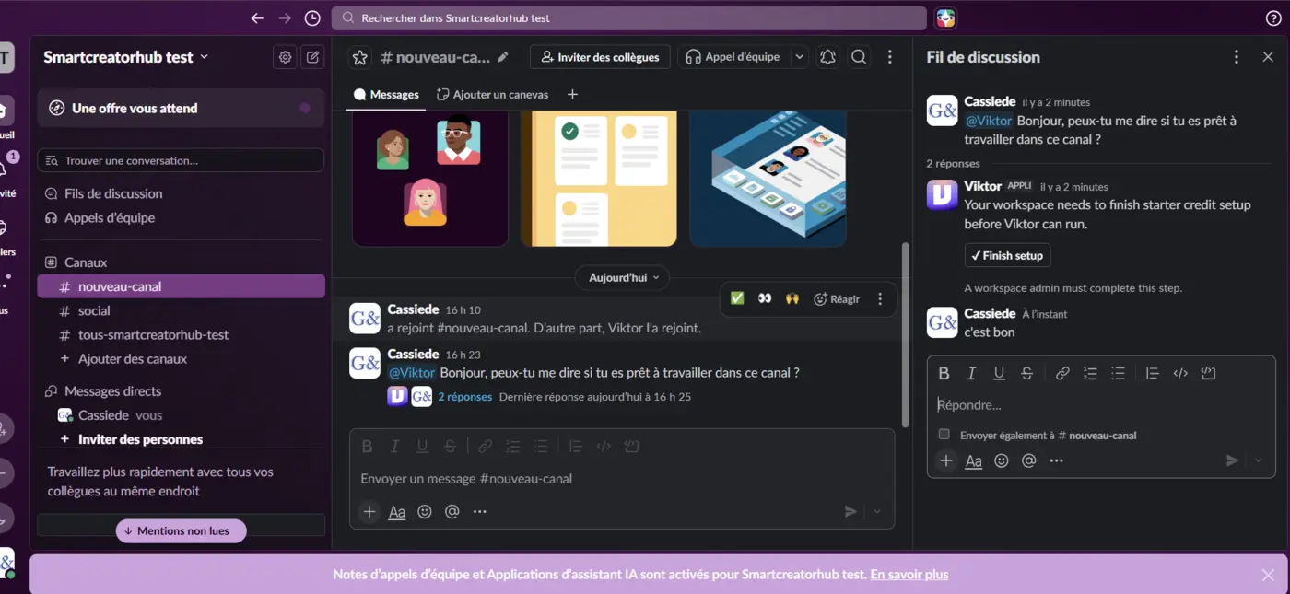Open the workspace settings gear icon
Screen dimensions: 1290x594
[286, 57]
